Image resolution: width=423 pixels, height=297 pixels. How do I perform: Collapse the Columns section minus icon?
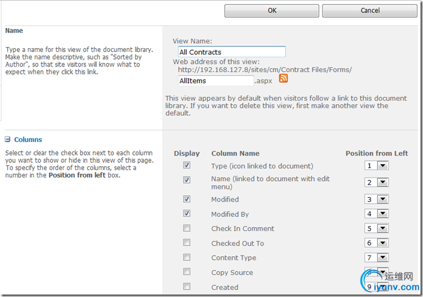7,139
